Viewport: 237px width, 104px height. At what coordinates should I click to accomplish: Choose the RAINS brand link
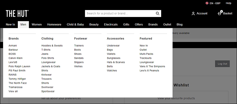(x=12, y=75)
